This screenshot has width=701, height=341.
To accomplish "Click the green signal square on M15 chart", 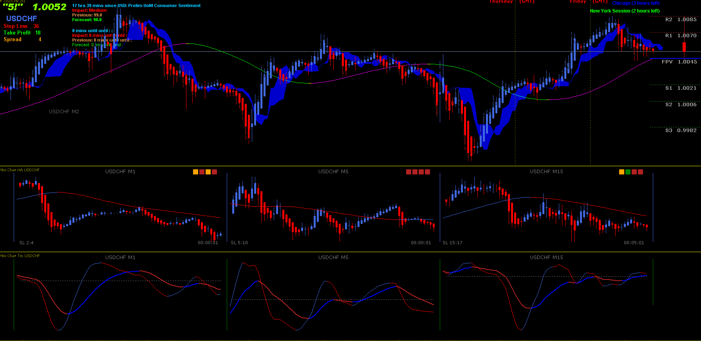I will pos(628,172).
